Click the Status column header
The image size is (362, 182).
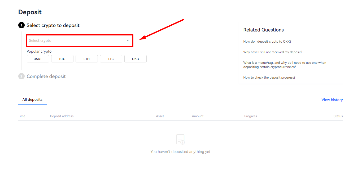[338, 116]
